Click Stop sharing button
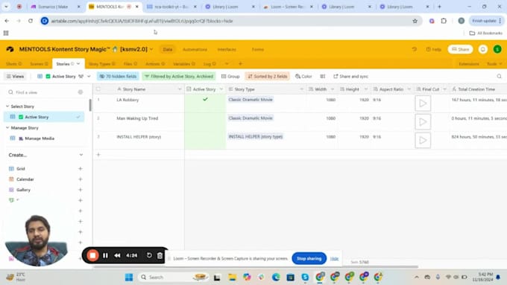This screenshot has height=285, width=507. tap(309, 258)
